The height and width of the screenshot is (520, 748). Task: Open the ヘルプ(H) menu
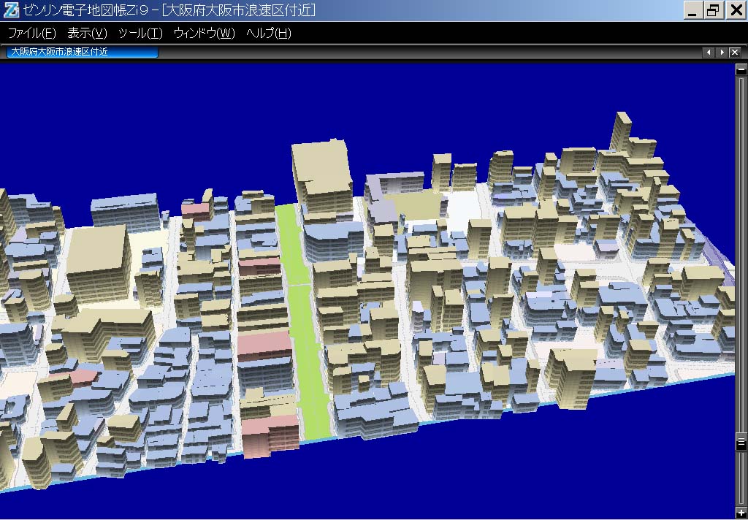pyautogui.click(x=269, y=34)
